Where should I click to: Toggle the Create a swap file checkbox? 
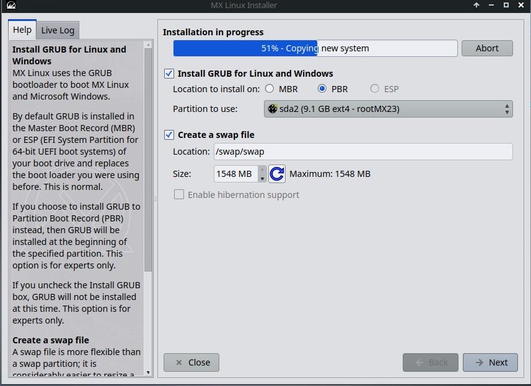pyautogui.click(x=169, y=134)
